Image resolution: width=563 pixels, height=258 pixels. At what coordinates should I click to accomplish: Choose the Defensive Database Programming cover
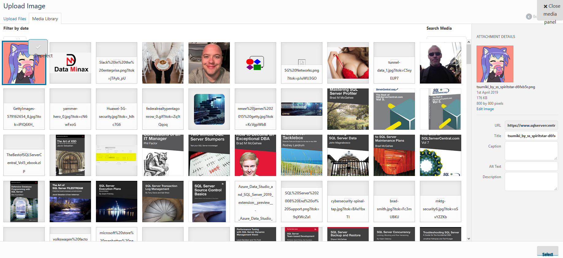click(24, 202)
